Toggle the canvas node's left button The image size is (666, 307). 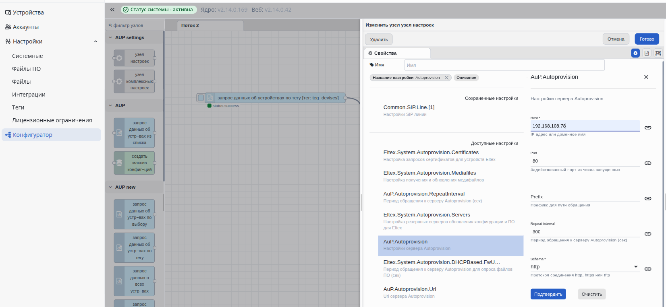click(201, 98)
